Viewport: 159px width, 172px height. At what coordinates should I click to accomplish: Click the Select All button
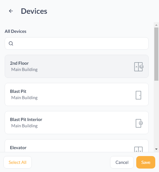coord(17,162)
